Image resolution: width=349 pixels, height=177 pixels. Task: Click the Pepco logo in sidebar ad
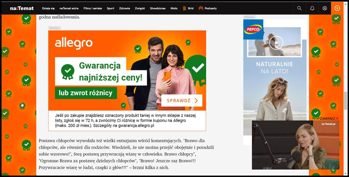tap(253, 29)
